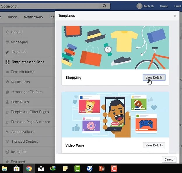Click the search magnifier icon
Image resolution: width=182 pixels, height=173 pixels.
105,6
